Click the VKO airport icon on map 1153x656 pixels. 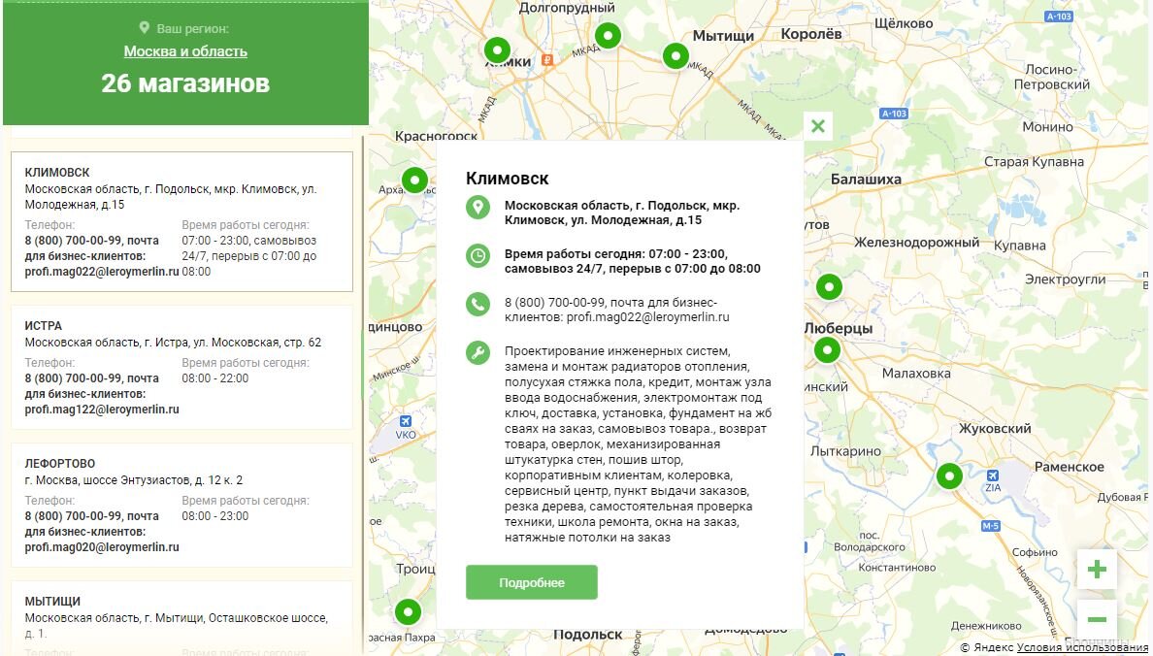(x=405, y=421)
